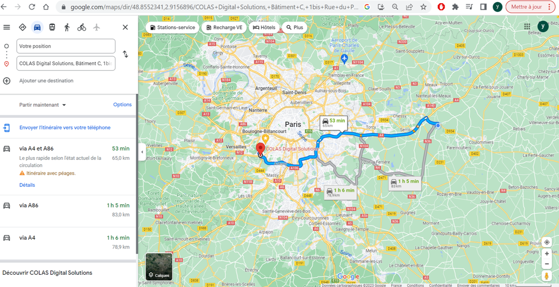The width and height of the screenshot is (559, 287).
Task: Choose the bicycle travel mode icon
Action: [x=81, y=27]
